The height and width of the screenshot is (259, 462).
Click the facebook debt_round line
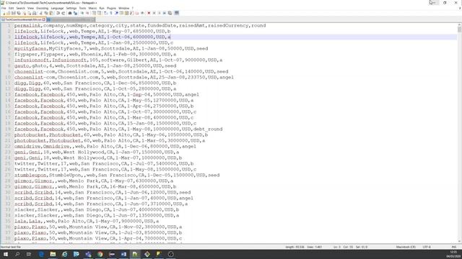[118, 129]
